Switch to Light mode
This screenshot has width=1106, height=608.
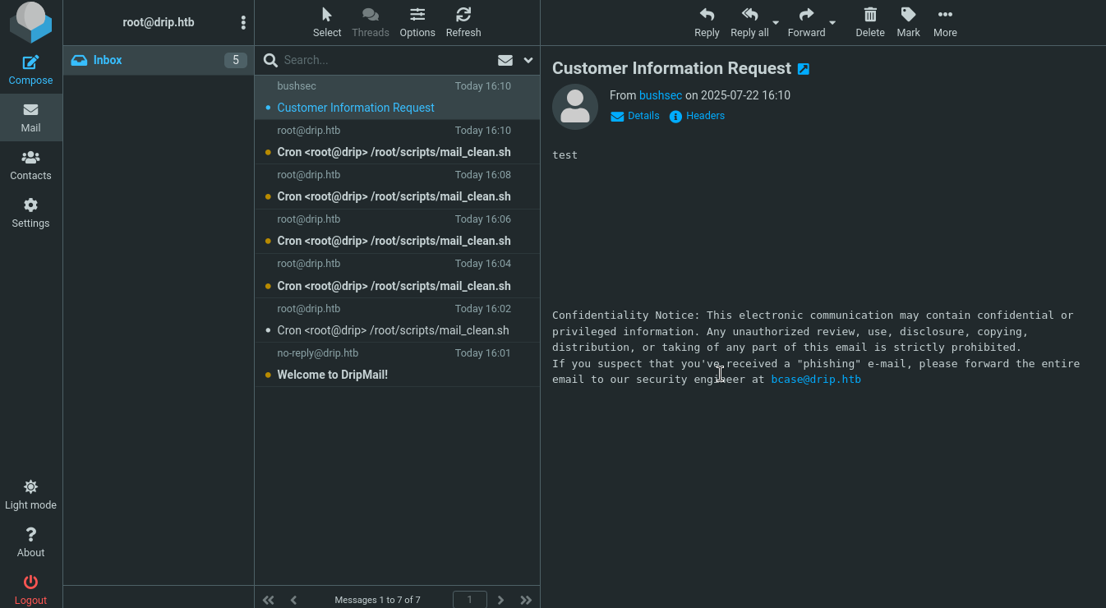coord(30,495)
